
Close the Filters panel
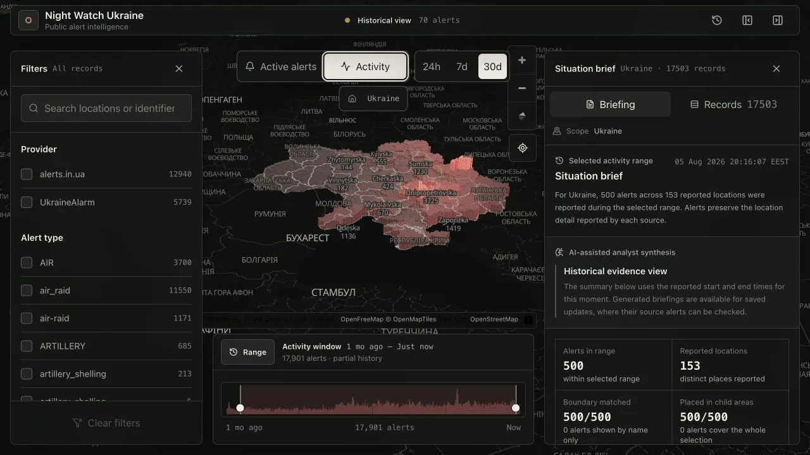click(x=179, y=68)
